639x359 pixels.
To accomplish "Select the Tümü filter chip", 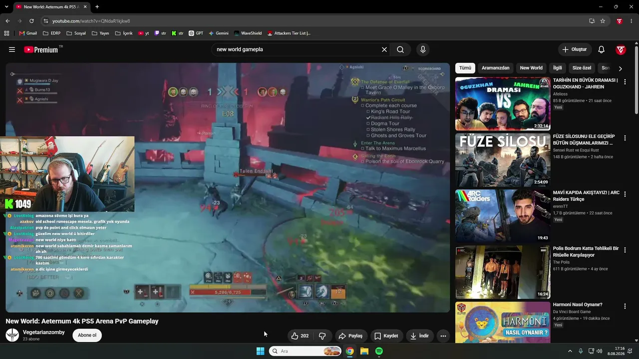I will pyautogui.click(x=465, y=68).
